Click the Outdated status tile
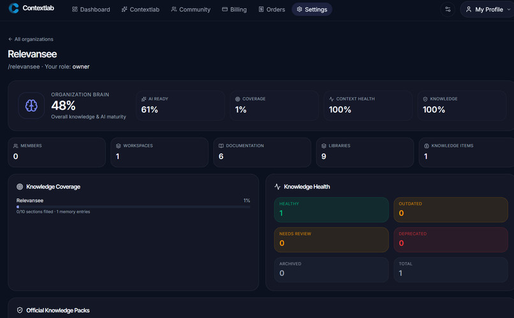The width and height of the screenshot is (514, 318). tap(451, 210)
